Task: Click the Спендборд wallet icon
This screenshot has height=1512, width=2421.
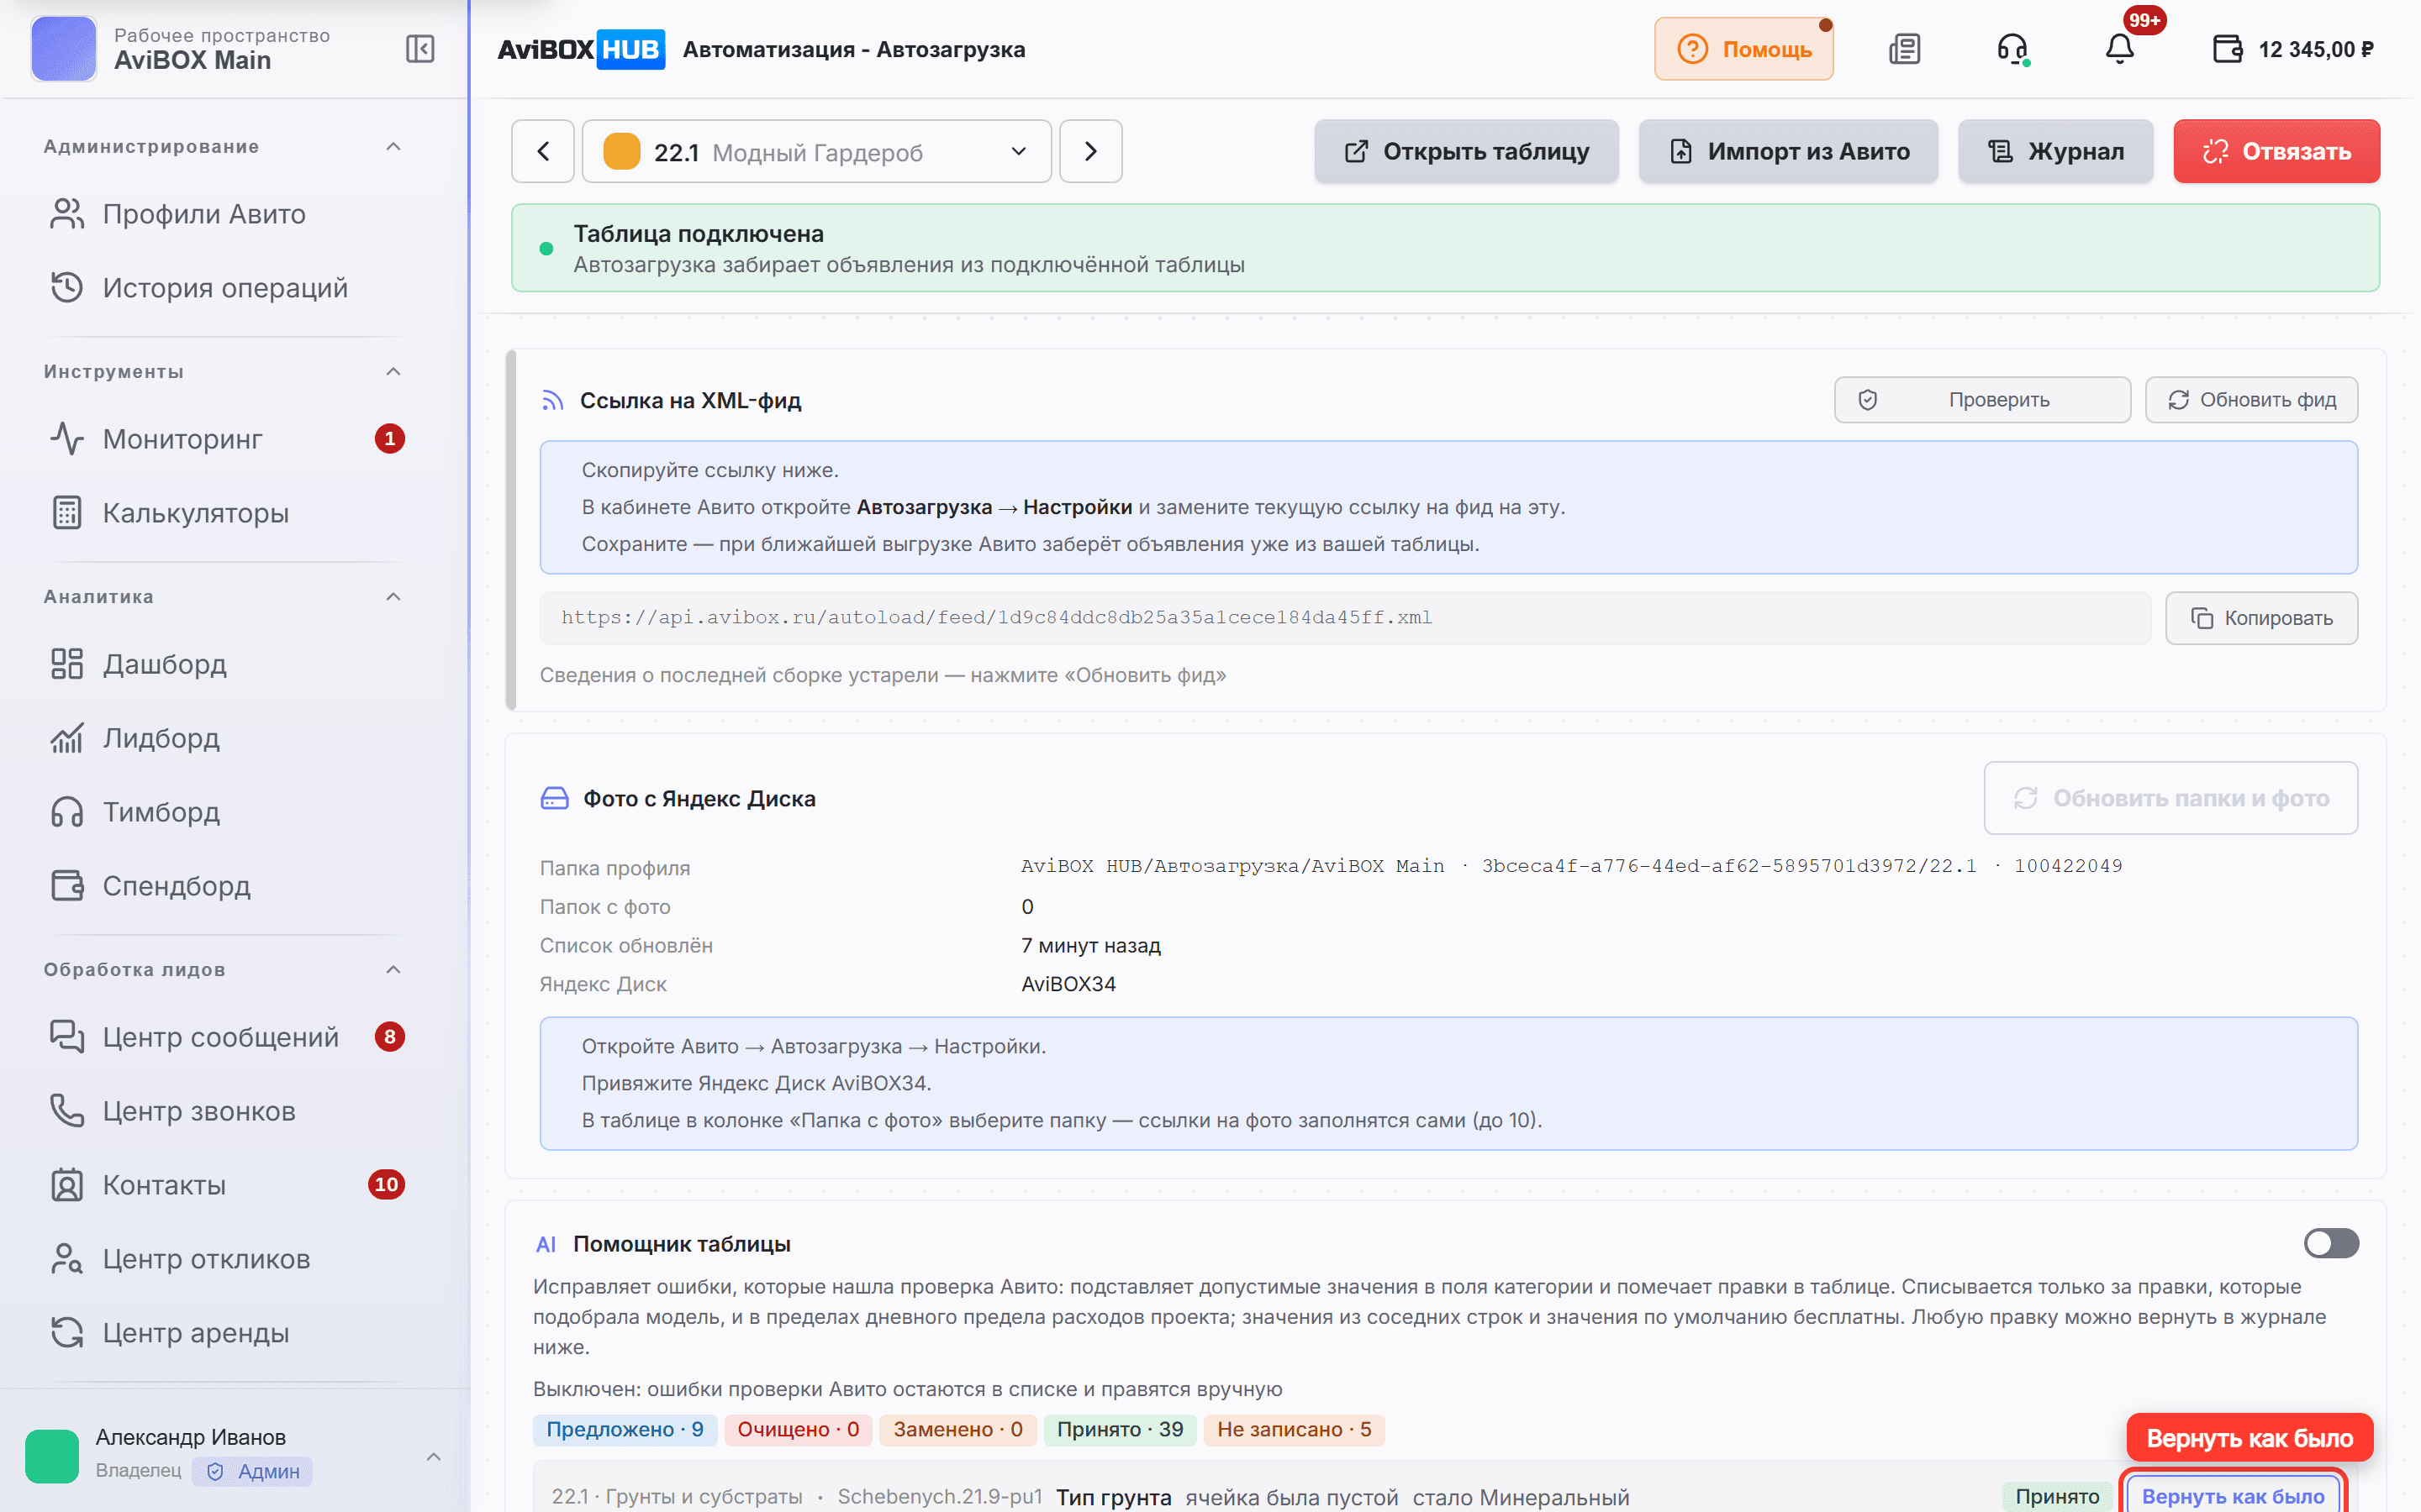Action: tap(67, 886)
